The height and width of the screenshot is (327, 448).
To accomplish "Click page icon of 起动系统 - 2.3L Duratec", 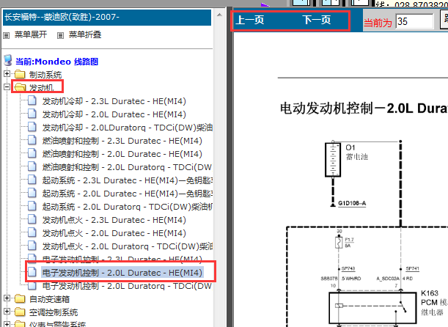I will [32, 180].
